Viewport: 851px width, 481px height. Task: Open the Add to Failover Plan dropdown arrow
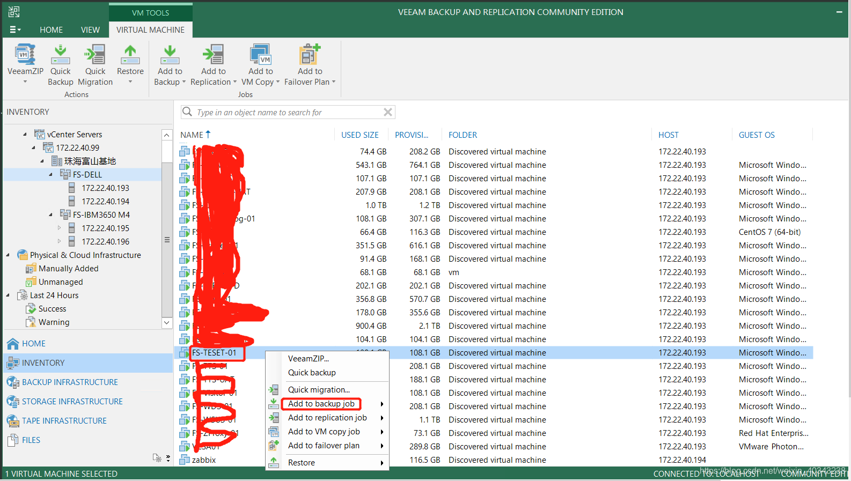coord(333,82)
